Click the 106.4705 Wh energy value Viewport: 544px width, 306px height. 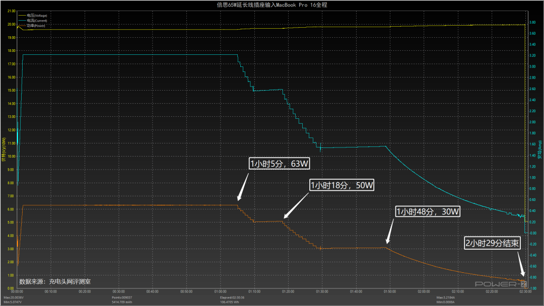pos(229,302)
